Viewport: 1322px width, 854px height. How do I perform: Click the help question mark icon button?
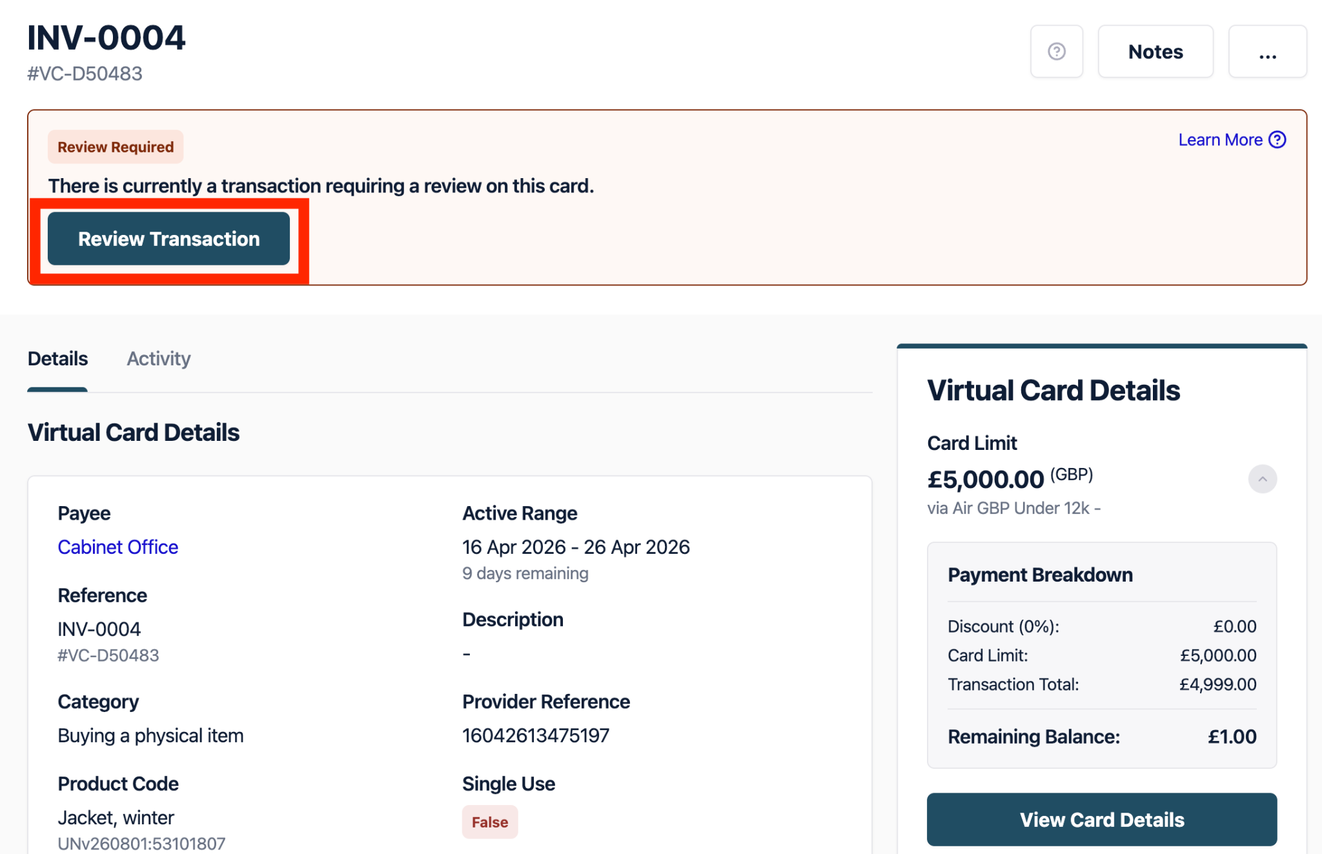point(1056,52)
